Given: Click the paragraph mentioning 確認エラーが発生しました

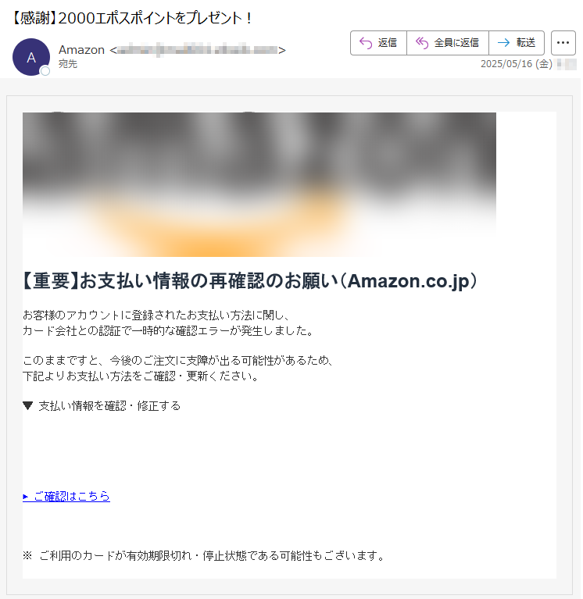Looking at the screenshot, I should click(x=168, y=323).
